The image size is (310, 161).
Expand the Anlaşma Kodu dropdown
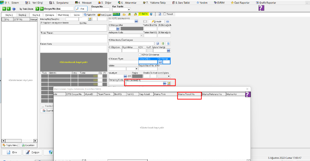(141, 36)
